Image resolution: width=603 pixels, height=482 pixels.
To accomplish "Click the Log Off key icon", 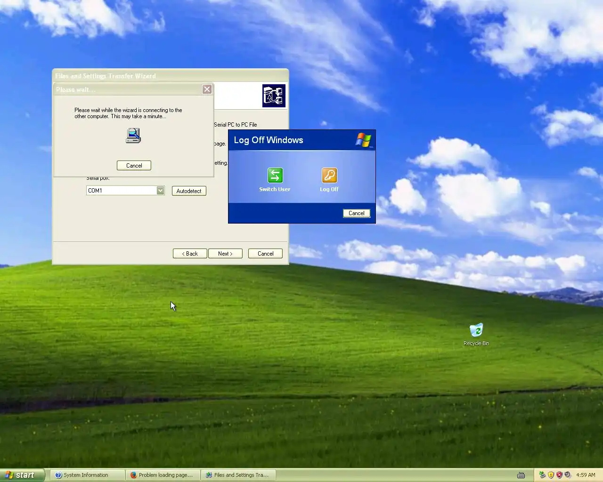I will (329, 175).
